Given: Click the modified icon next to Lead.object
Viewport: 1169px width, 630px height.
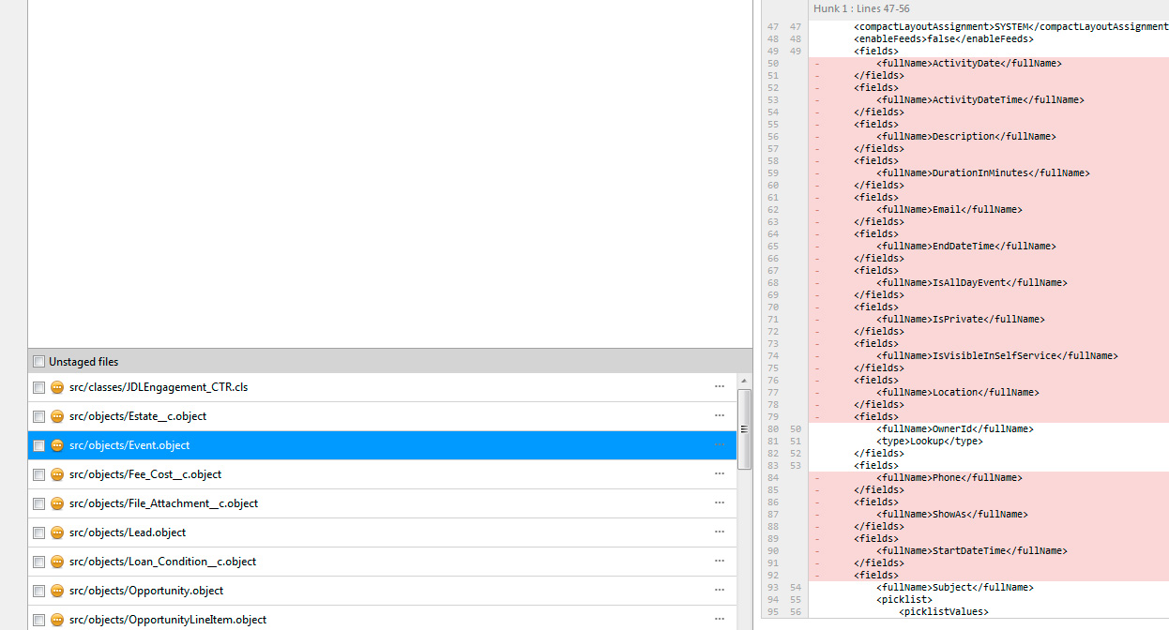Looking at the screenshot, I should click(57, 532).
